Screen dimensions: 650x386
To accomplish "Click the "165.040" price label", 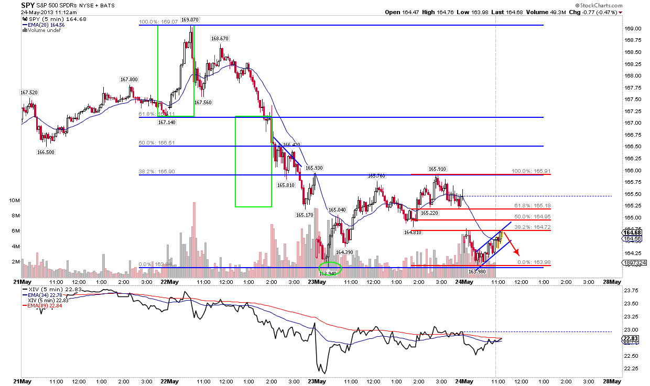I will 338,209.
